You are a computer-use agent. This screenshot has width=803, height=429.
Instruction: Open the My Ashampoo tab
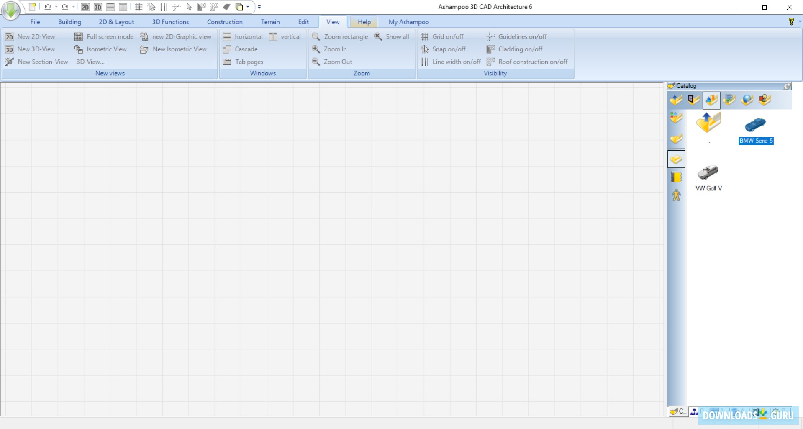tap(409, 22)
